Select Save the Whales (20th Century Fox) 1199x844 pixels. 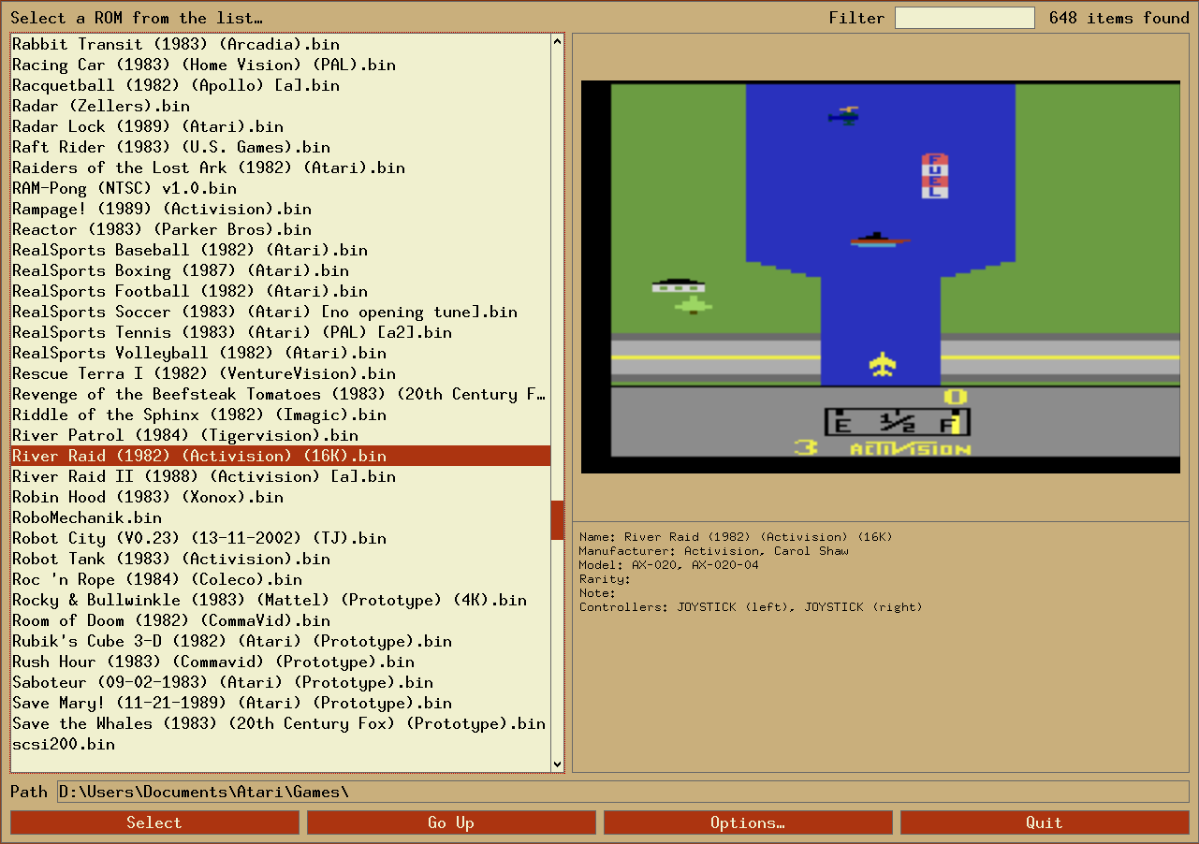click(x=279, y=723)
